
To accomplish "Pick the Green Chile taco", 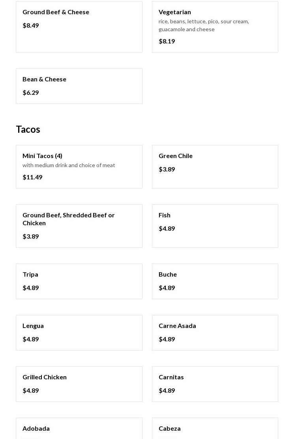I will click(x=215, y=166).
